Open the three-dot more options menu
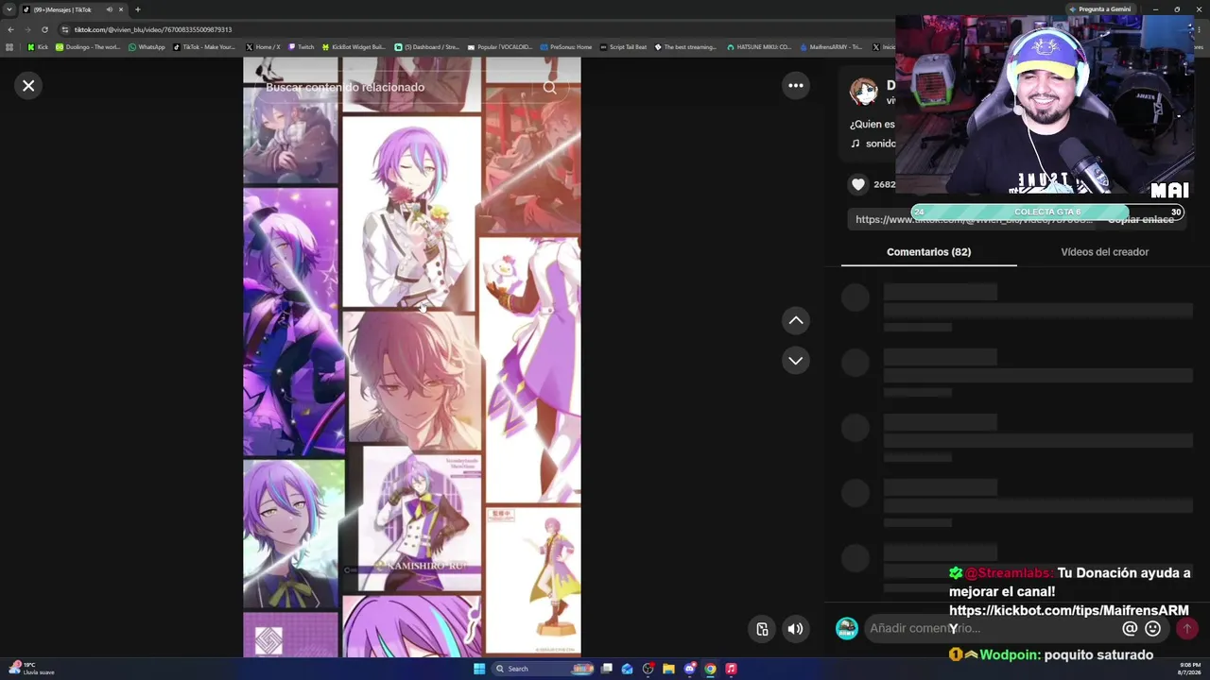This screenshot has height=680, width=1210. point(796,86)
